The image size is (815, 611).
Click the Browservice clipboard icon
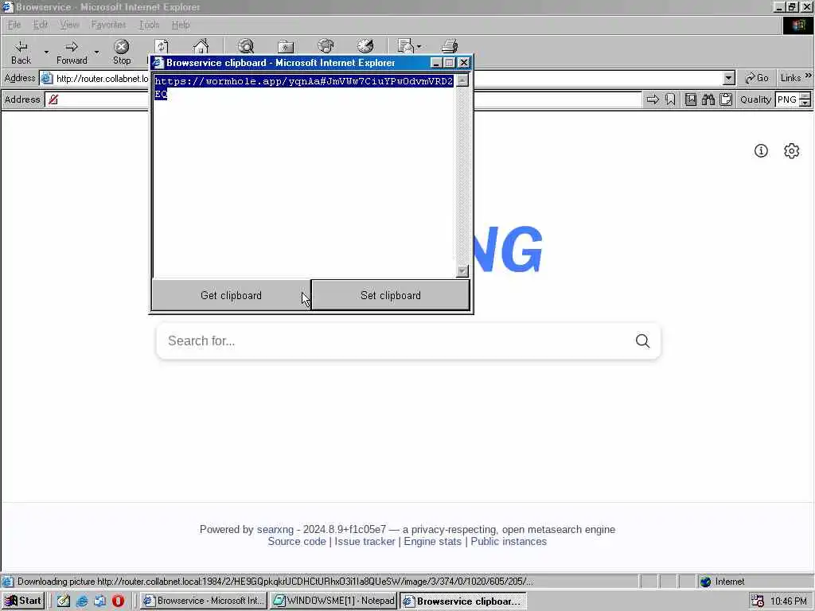[x=726, y=99]
